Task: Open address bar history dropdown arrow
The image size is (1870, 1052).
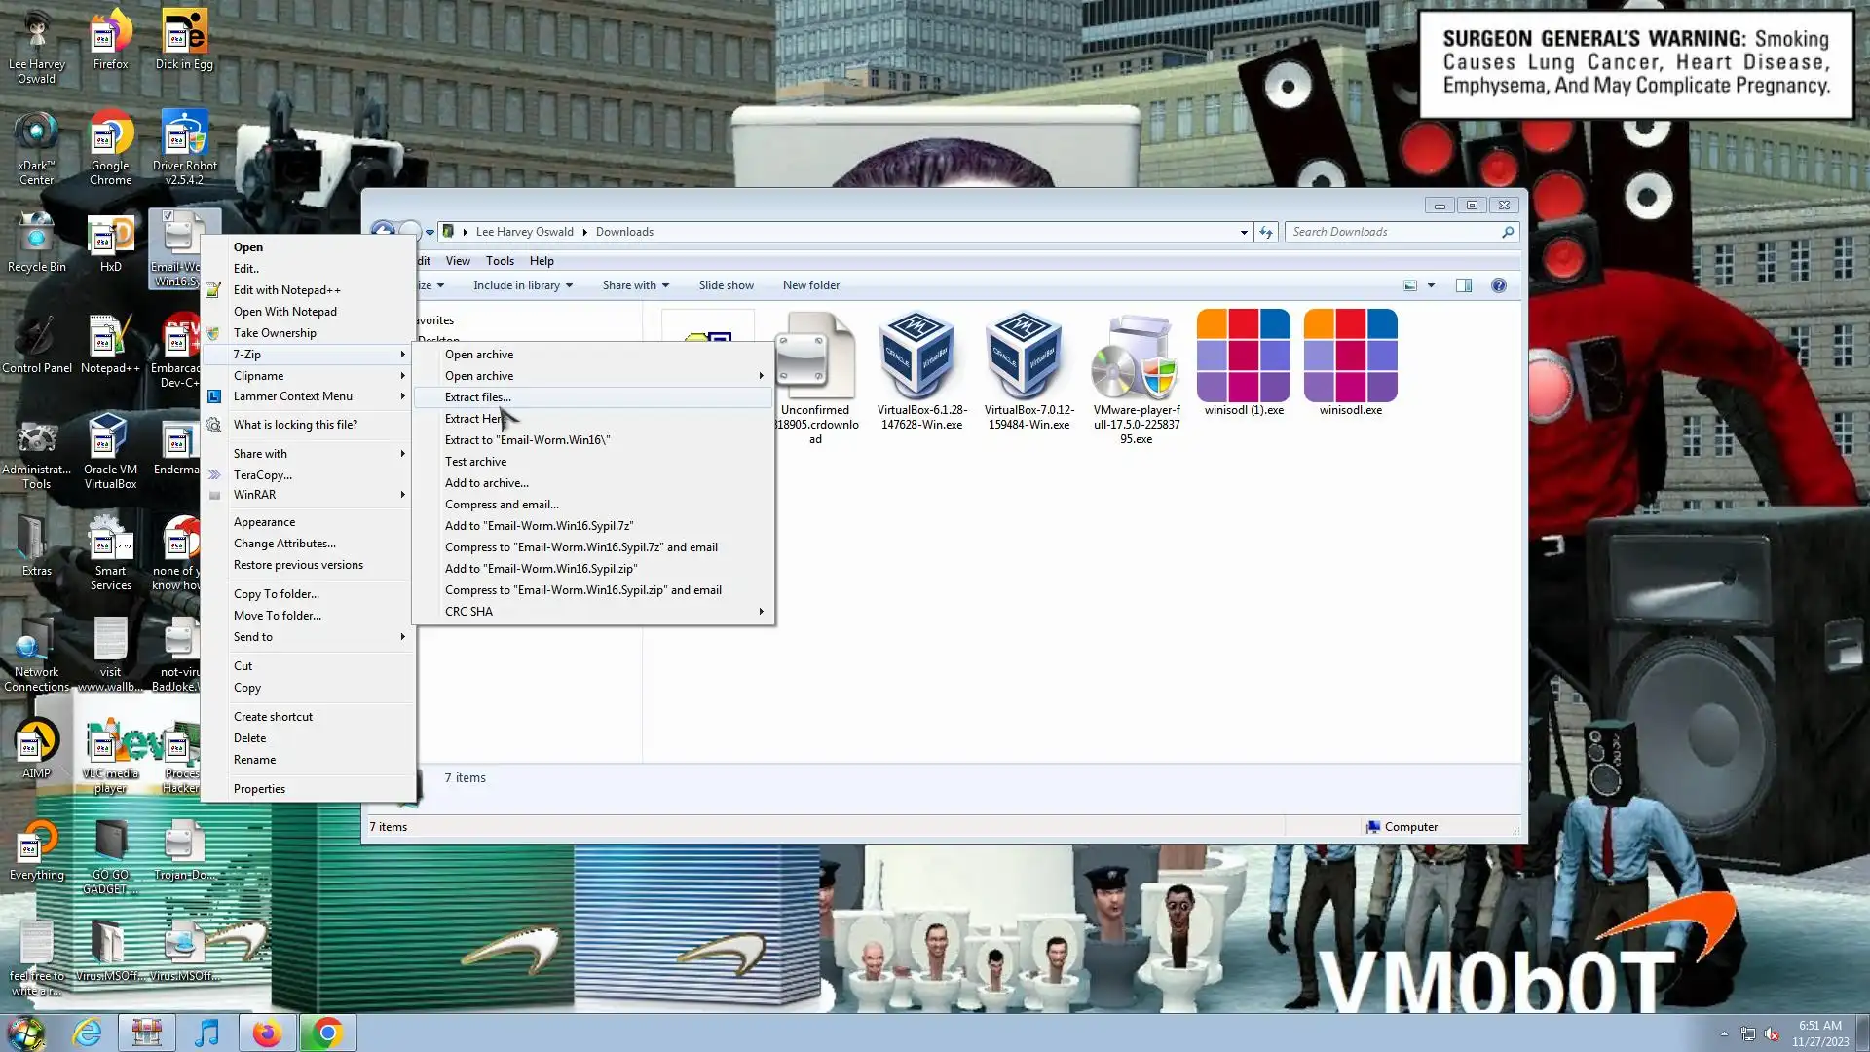Action: point(1244,232)
